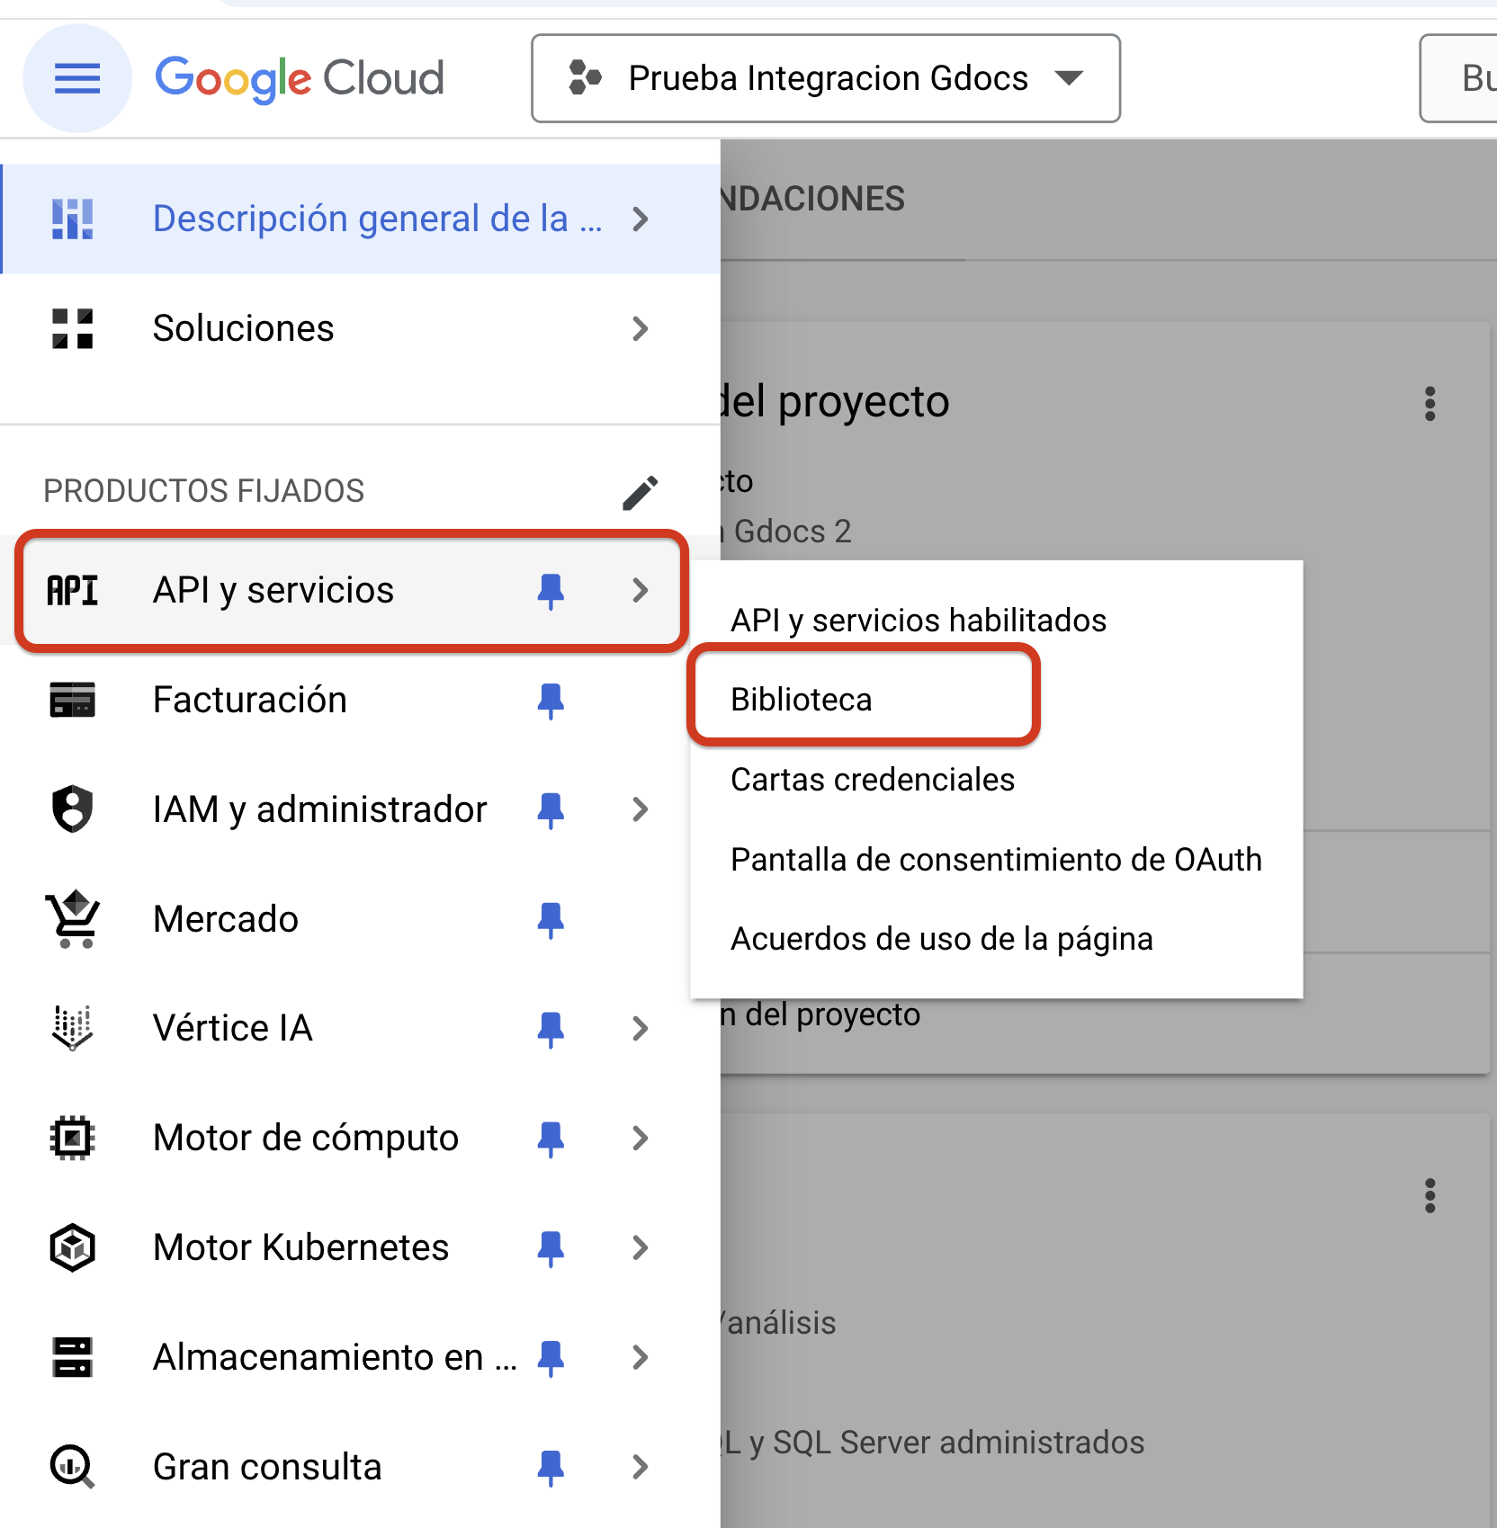Click the Motor de cómputo chip icon
The height and width of the screenshot is (1528, 1497).
[x=73, y=1138]
